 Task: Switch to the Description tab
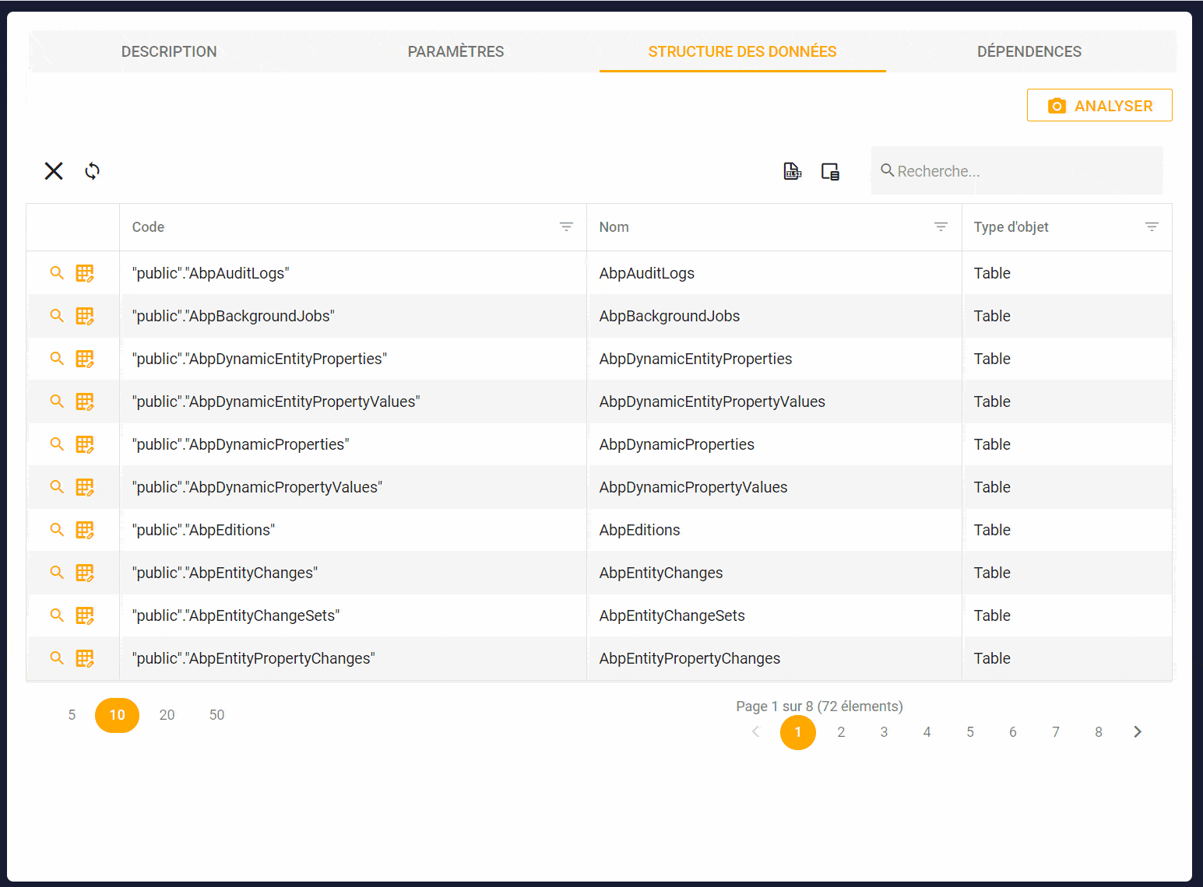(x=169, y=51)
